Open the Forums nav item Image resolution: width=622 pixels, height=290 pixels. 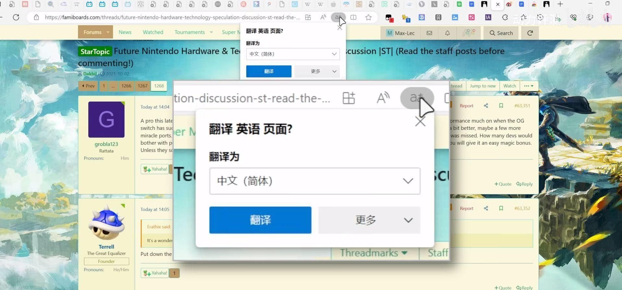[92, 32]
